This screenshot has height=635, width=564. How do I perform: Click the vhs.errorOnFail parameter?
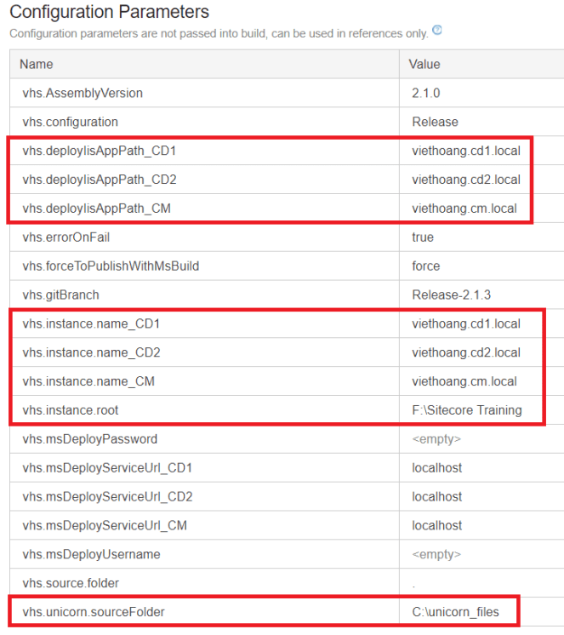pos(67,237)
